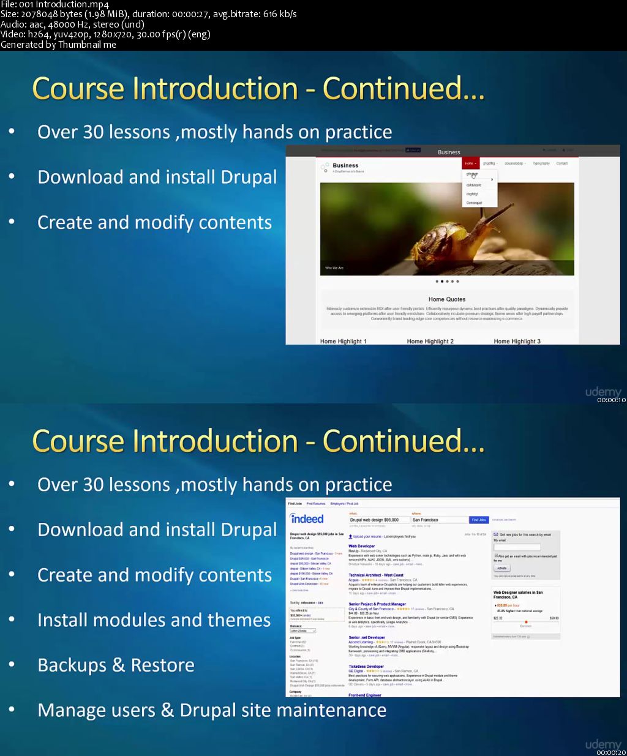Click the envelope icon for job email alerts
The image size is (627, 756).
(496, 534)
